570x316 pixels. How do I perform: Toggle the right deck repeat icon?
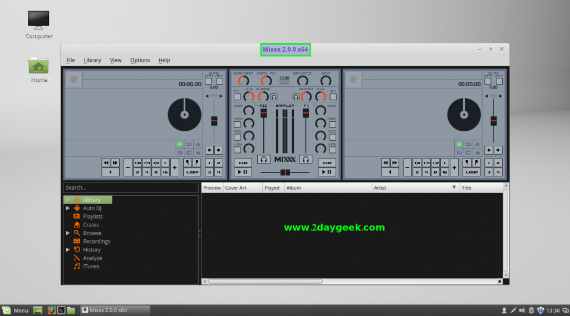(469, 144)
